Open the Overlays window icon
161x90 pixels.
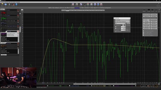[91, 4]
